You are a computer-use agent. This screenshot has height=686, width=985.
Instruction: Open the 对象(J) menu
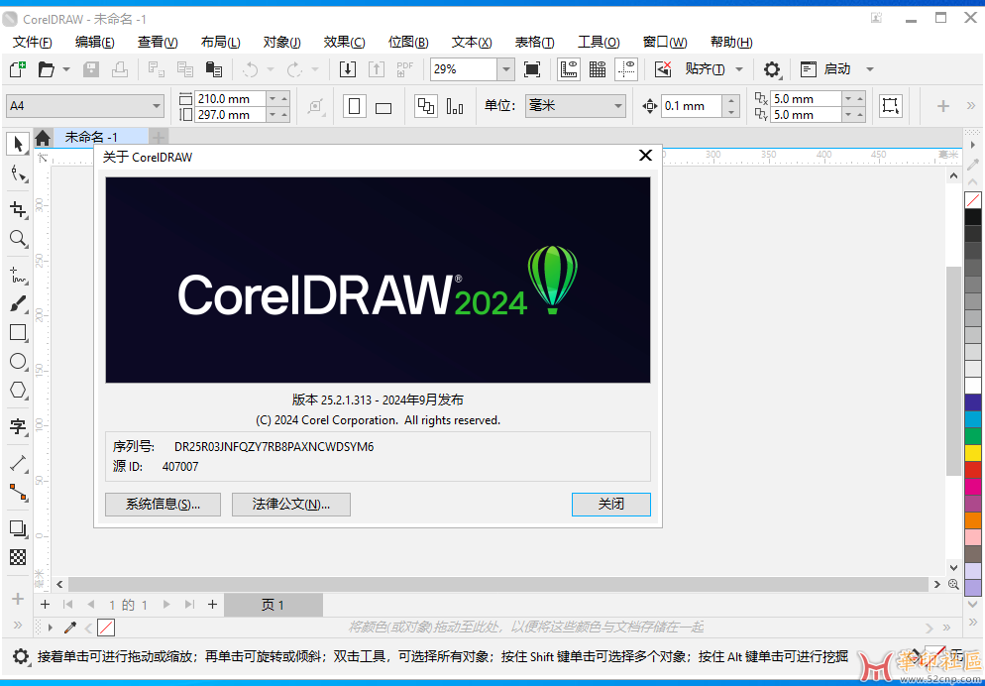[282, 42]
